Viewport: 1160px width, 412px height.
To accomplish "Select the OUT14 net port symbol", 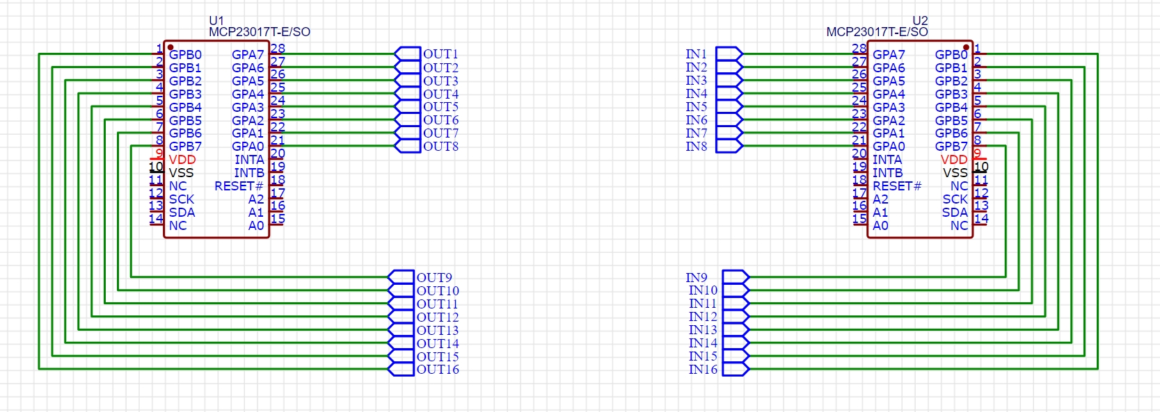I will (401, 343).
